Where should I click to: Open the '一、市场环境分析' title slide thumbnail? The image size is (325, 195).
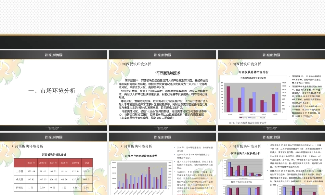click(54, 91)
